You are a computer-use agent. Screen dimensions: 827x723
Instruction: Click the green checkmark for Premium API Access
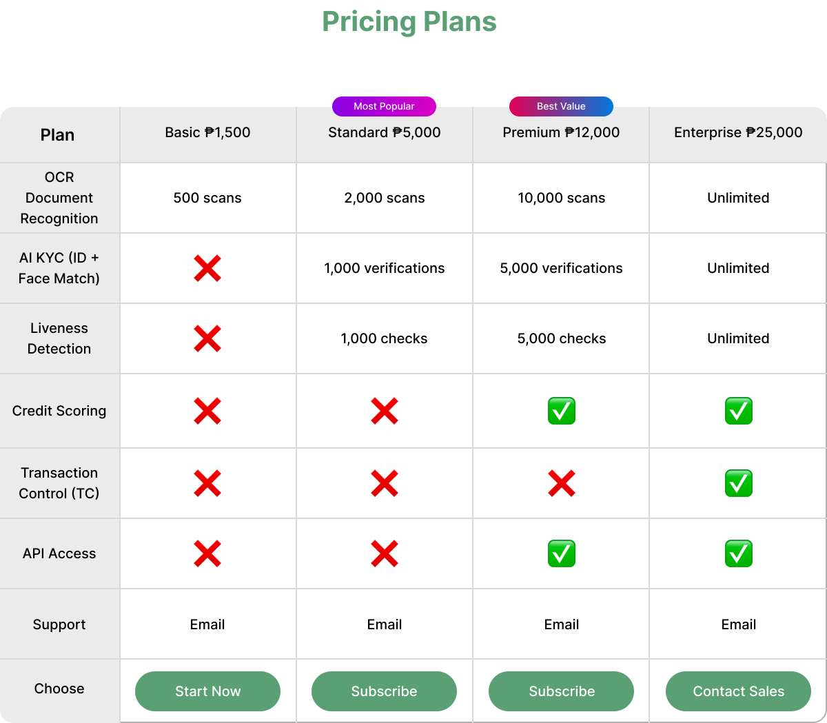click(562, 553)
